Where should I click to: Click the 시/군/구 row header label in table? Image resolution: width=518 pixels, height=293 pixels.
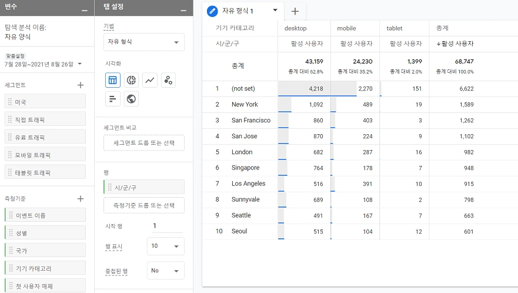pos(228,44)
